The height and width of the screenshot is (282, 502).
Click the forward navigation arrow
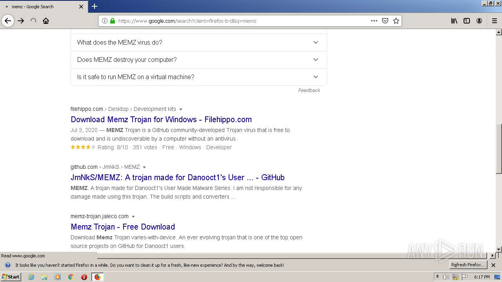21,21
